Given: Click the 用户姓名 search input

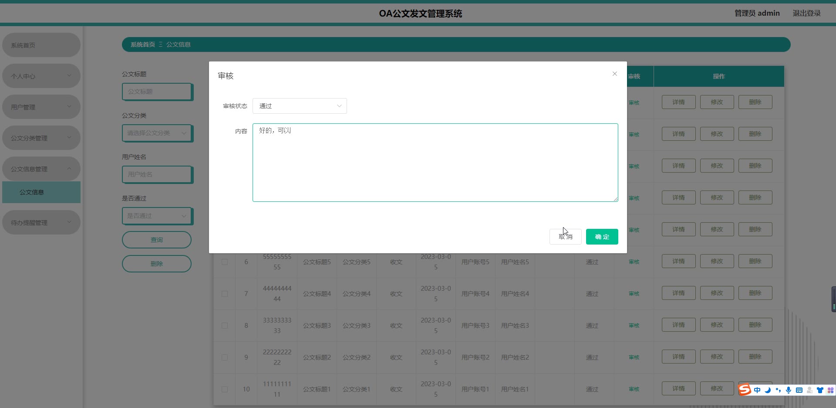Looking at the screenshot, I should pyautogui.click(x=157, y=174).
